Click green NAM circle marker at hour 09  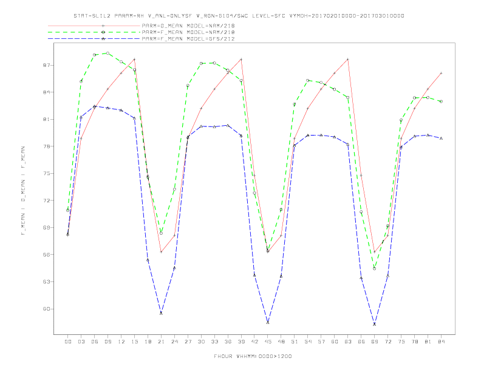[107, 53]
